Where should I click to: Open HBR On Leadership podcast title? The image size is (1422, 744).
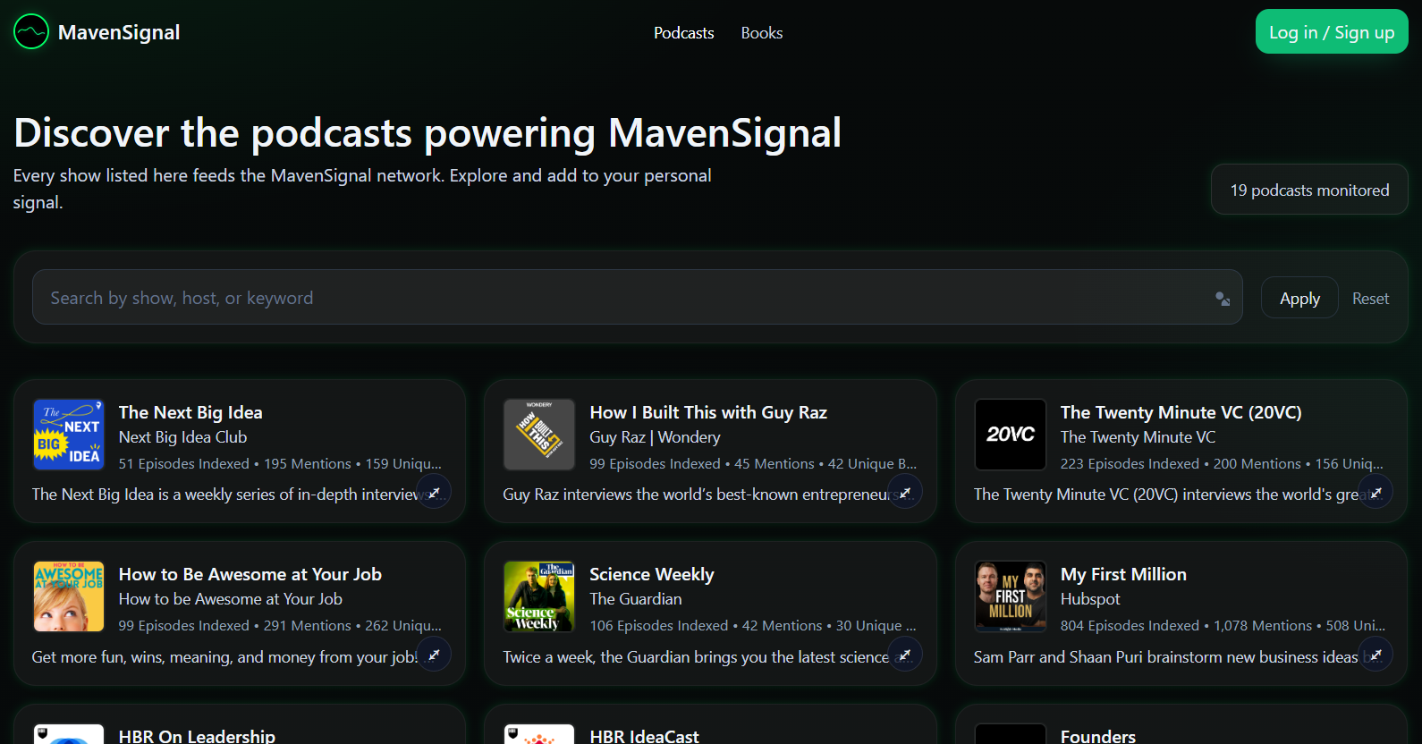point(197,735)
